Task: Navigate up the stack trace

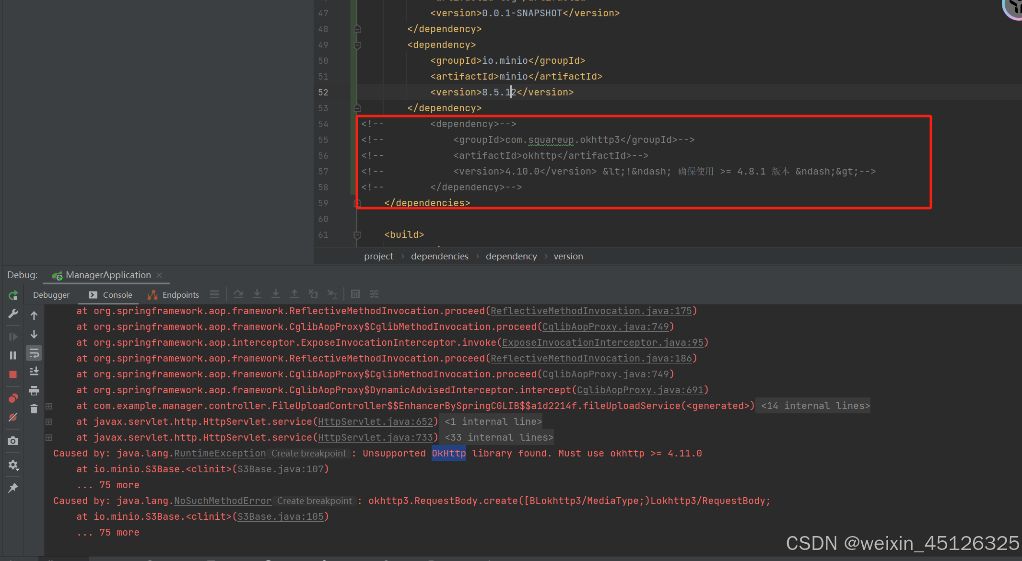Action: click(x=34, y=315)
